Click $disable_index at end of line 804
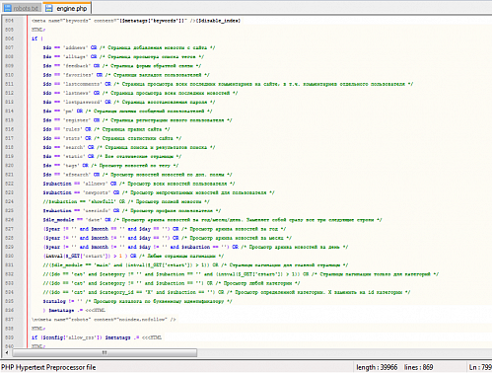Image resolution: width=492 pixels, height=373 pixels. click(x=218, y=21)
